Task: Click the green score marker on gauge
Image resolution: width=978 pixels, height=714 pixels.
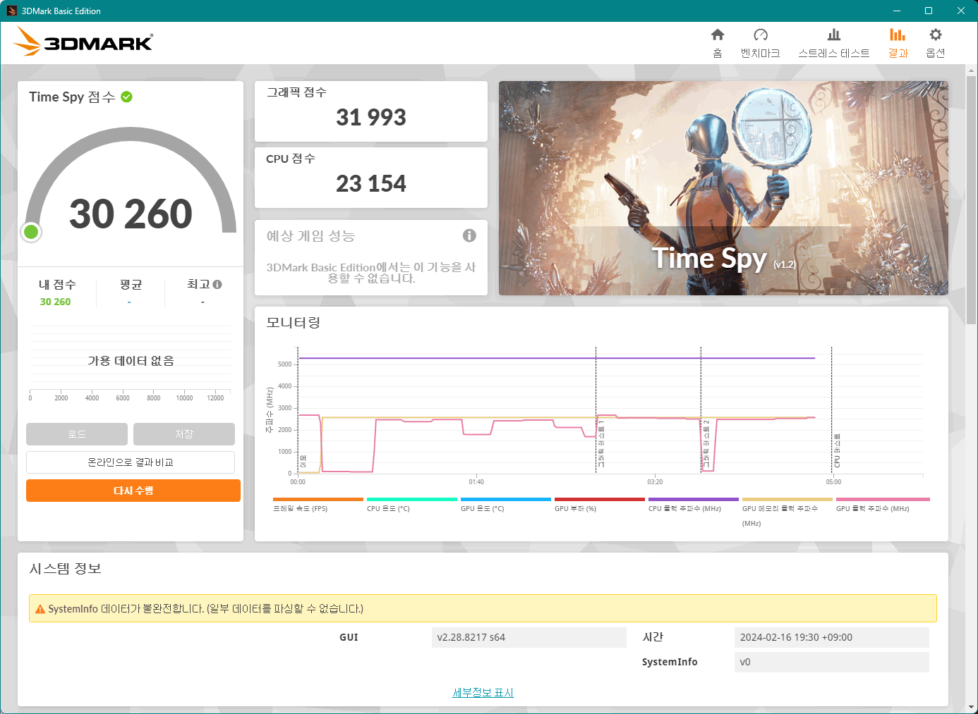Action: 31,231
